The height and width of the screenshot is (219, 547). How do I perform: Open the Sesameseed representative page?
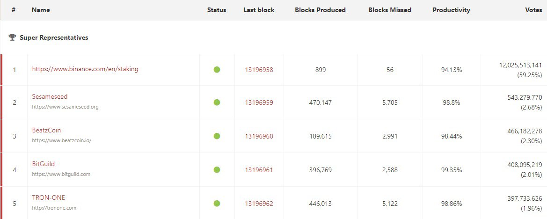point(50,97)
